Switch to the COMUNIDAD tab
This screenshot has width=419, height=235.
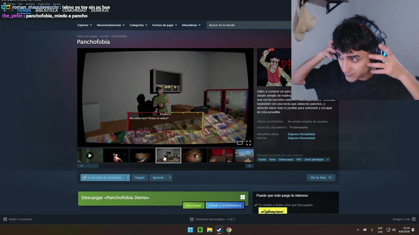point(74,10)
